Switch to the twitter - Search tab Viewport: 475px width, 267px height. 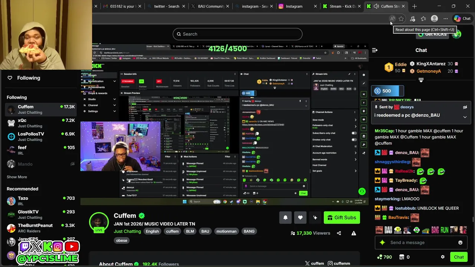pos(167,6)
